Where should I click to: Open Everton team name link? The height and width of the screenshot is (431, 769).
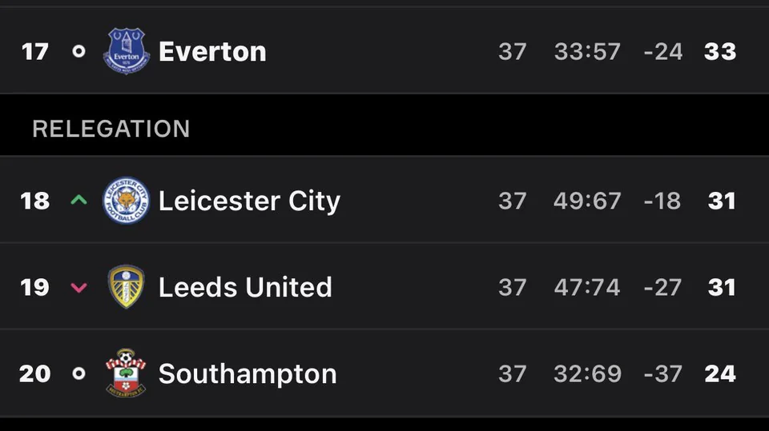[x=212, y=51]
